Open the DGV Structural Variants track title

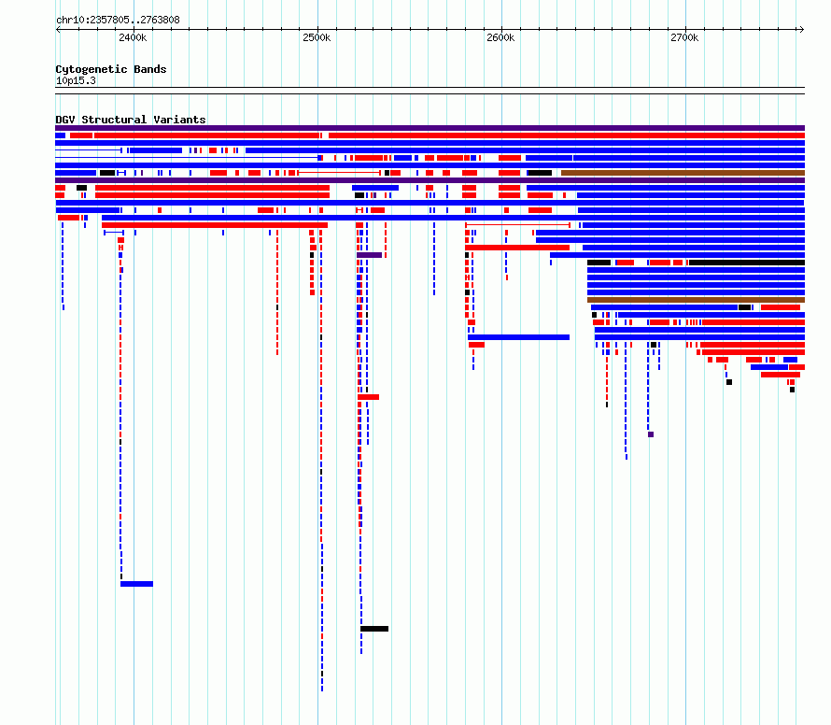[x=131, y=120]
